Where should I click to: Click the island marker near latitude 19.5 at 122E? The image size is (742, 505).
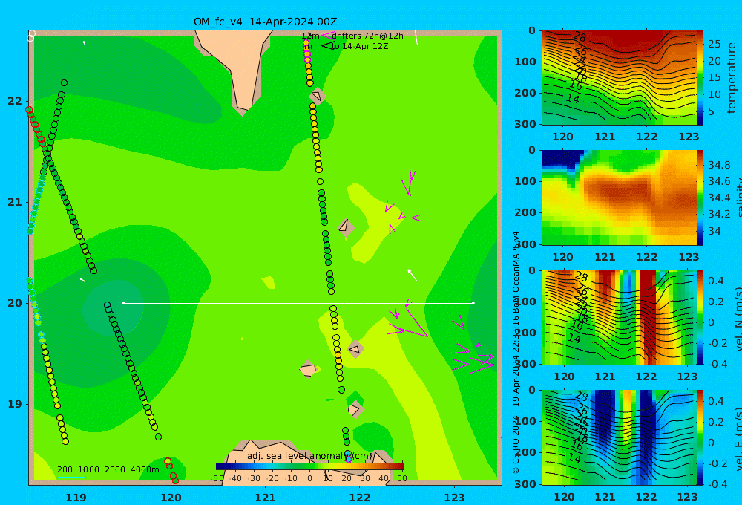(355, 350)
